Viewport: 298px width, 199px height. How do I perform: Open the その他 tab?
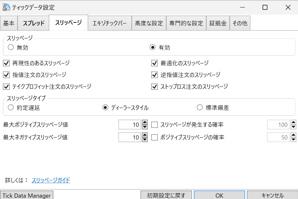pos(240,23)
